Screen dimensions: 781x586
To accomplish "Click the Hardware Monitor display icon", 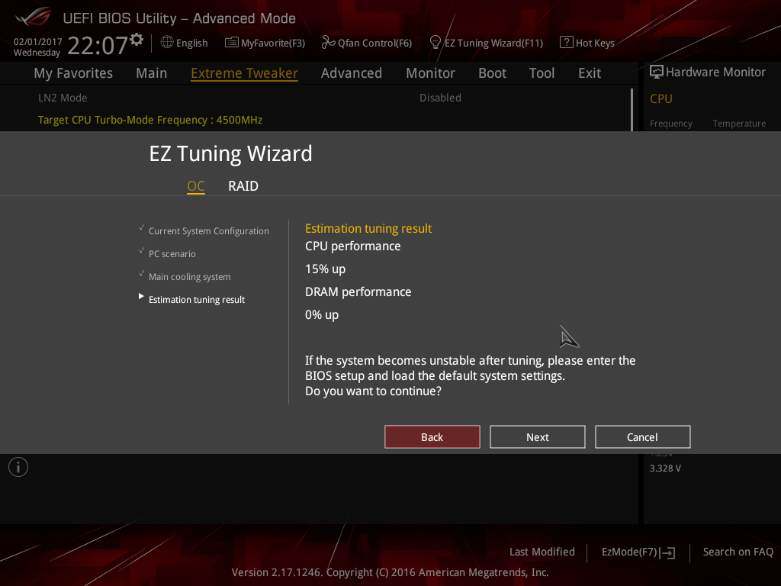I will click(656, 72).
